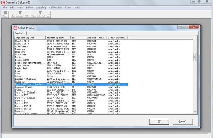This screenshot has height=138, width=213.
Task: Select the Chunlei01 D product row
Action: (x=71, y=41)
